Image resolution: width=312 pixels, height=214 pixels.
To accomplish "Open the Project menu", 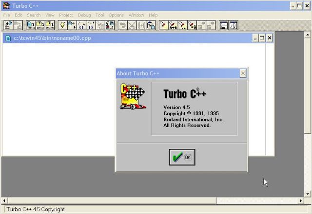I will (x=66, y=15).
